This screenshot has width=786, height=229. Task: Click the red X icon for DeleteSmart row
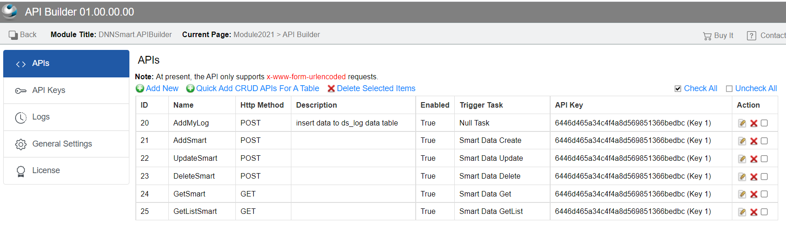click(x=753, y=177)
